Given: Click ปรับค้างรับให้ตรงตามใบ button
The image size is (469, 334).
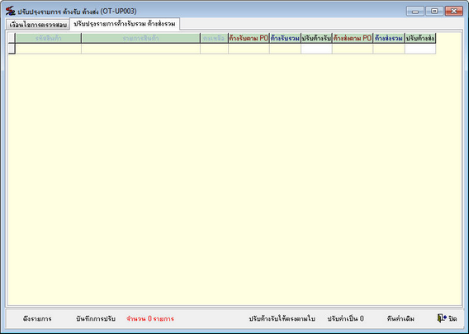Looking at the screenshot, I should pos(282,318).
